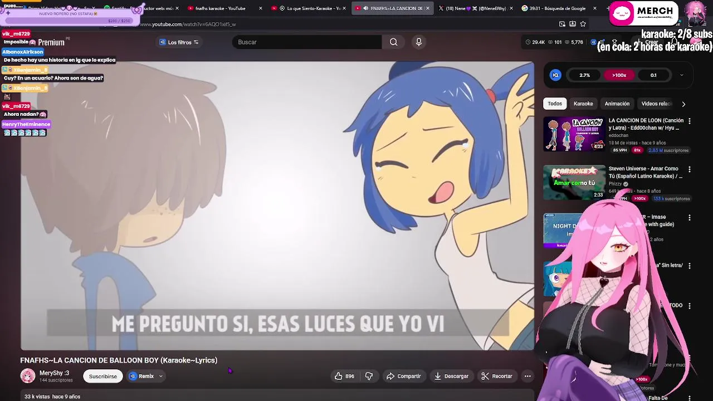713x401 pixels.
Task: Open options menu for Steven Universe video
Action: point(690,169)
